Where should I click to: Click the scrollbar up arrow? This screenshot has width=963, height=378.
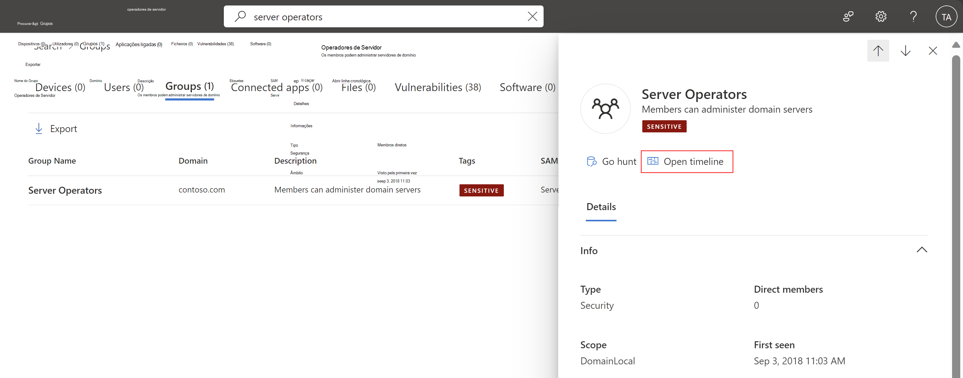[x=956, y=45]
